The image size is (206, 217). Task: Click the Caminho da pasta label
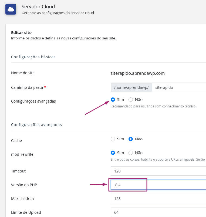click(x=27, y=87)
